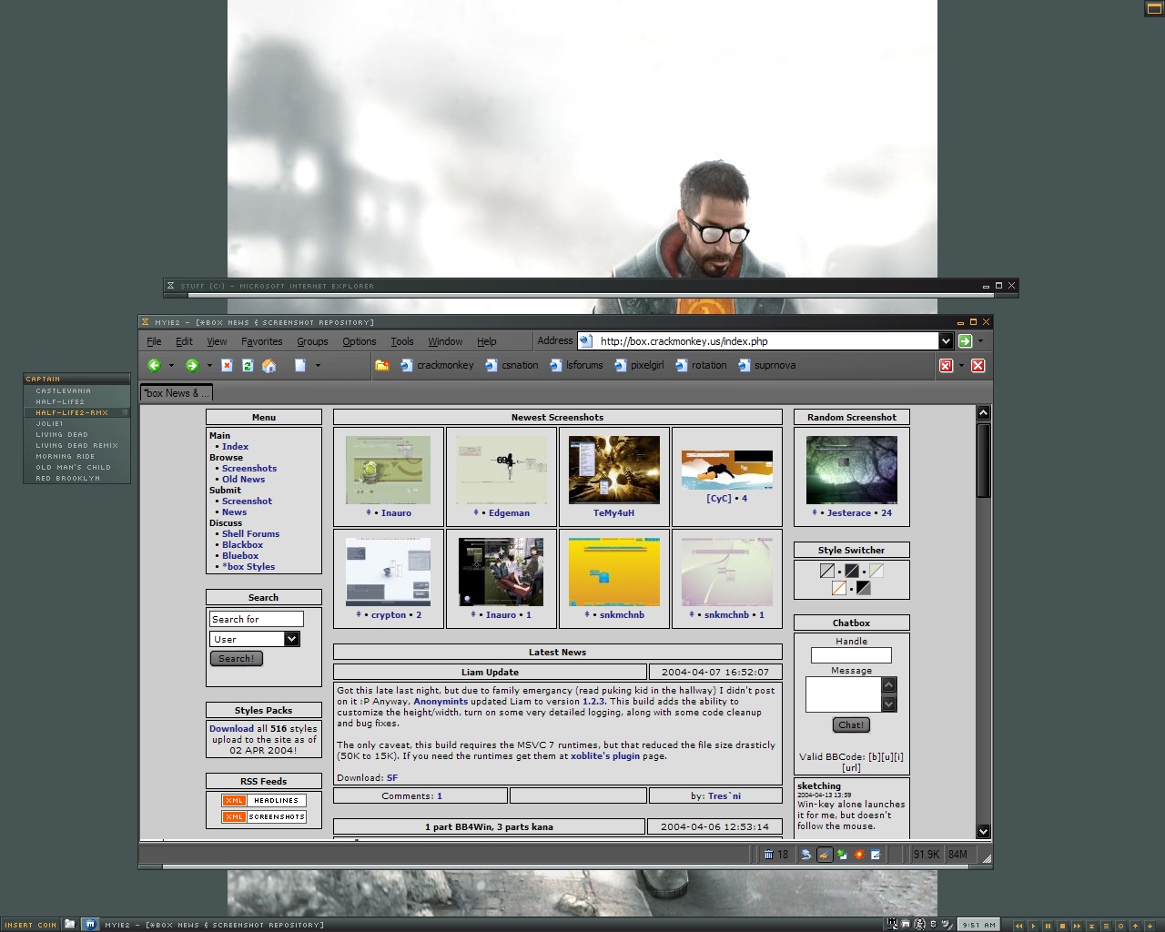Go back with the green Back arrow
This screenshot has height=932, width=1165.
pyautogui.click(x=154, y=365)
